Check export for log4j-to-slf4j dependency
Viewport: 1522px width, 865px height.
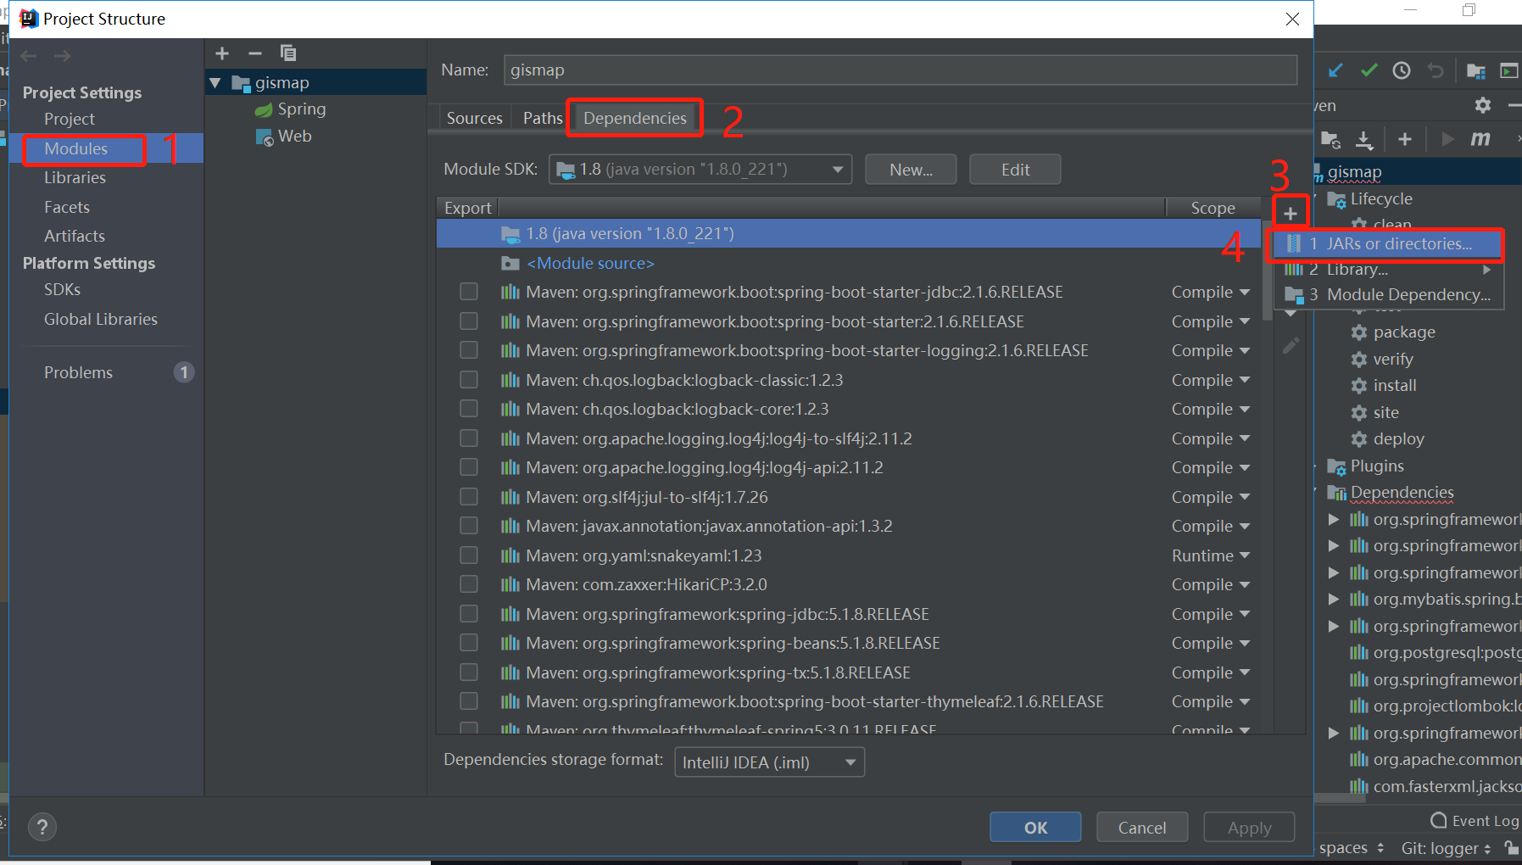(469, 438)
